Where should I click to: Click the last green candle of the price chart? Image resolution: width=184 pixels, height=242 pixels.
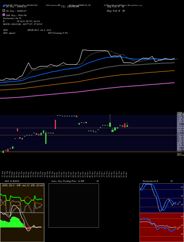tap(127, 125)
